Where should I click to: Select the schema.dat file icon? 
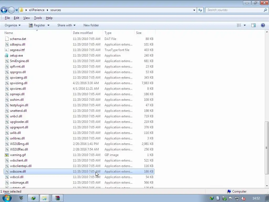7,39
